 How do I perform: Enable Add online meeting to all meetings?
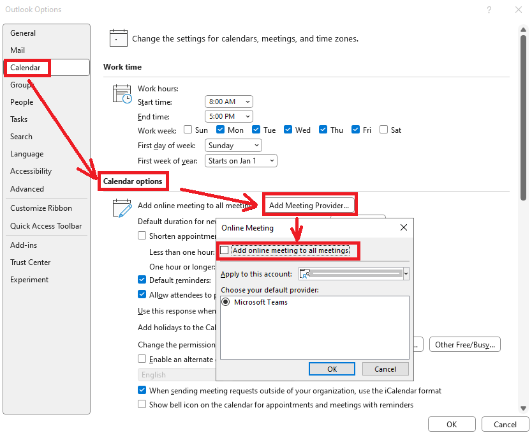coord(224,250)
